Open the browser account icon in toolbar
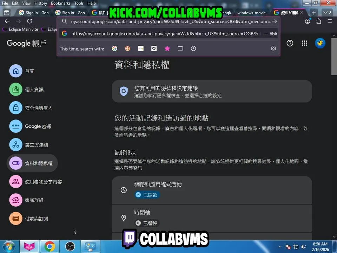Image resolution: width=337 pixels, height=253 pixels. [x=308, y=21]
